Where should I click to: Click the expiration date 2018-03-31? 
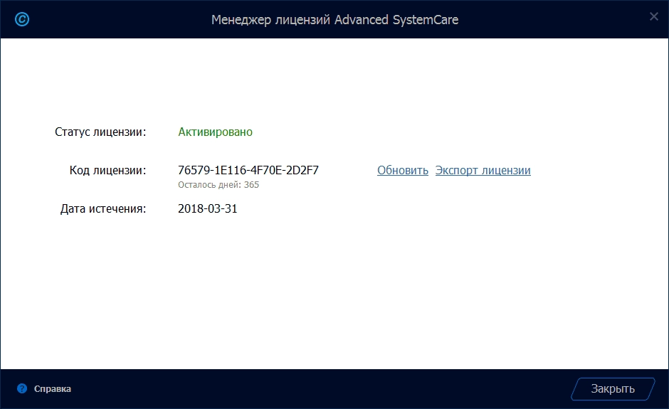point(207,208)
